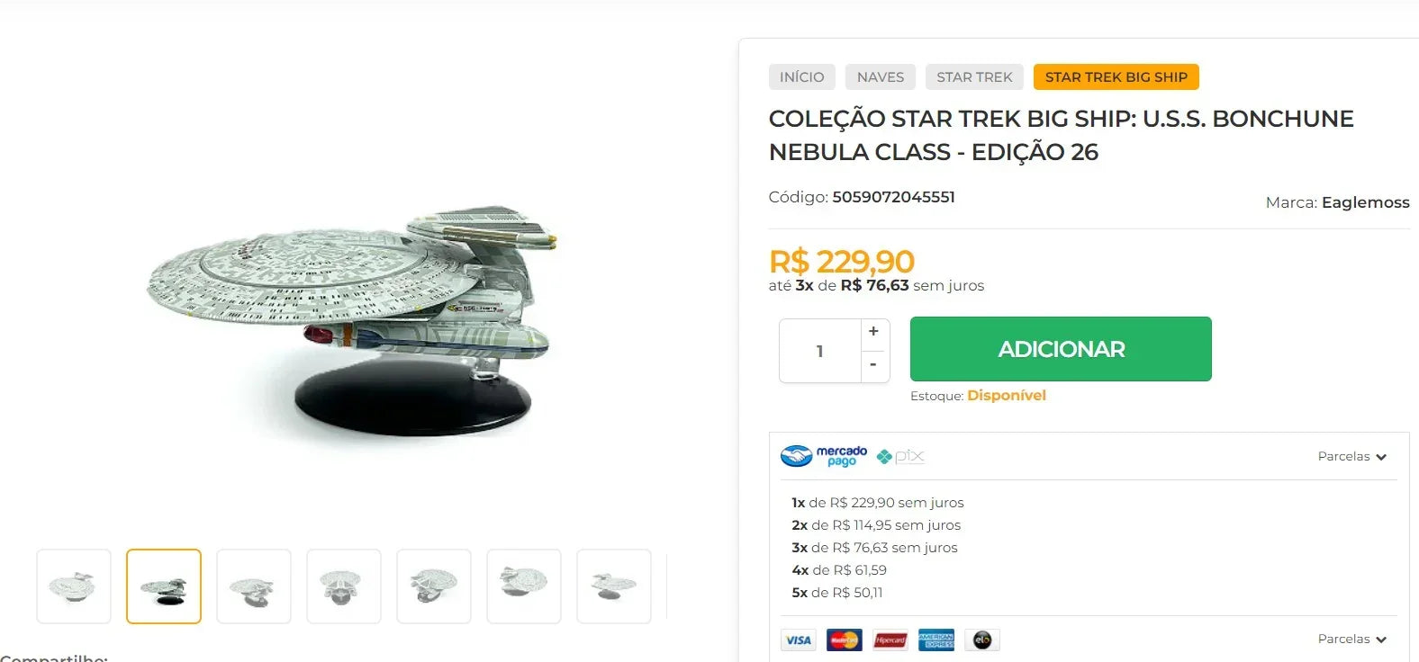Viewport: 1419px width, 662px height.
Task: Select the second product thumbnail
Action: coord(163,586)
